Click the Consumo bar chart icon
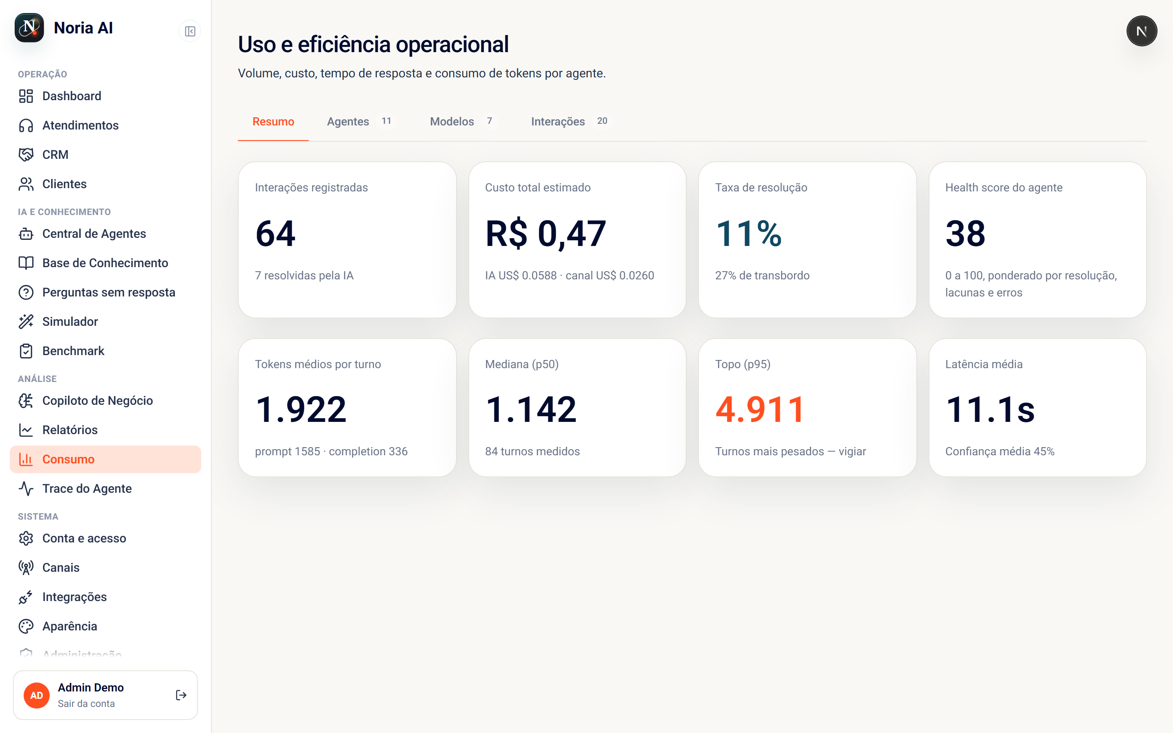This screenshot has width=1173, height=733. [x=26, y=459]
